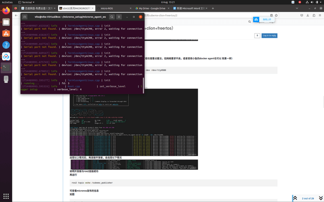Screen dimensions: 324x202
Task: Open the Firefox extensions icon
Action: (x=314, y=15)
